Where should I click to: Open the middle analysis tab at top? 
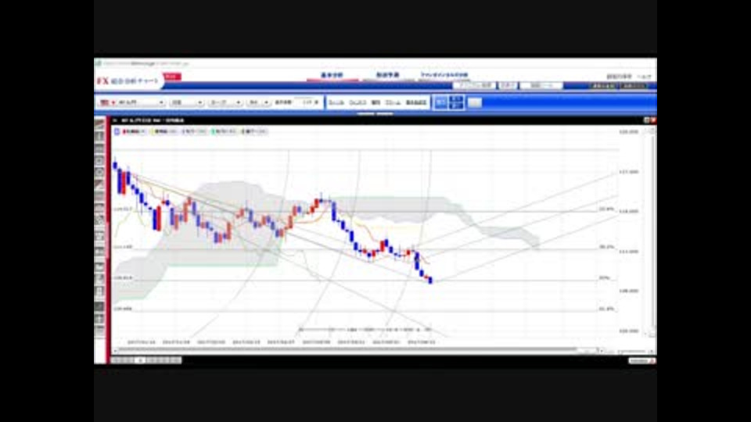(x=387, y=76)
